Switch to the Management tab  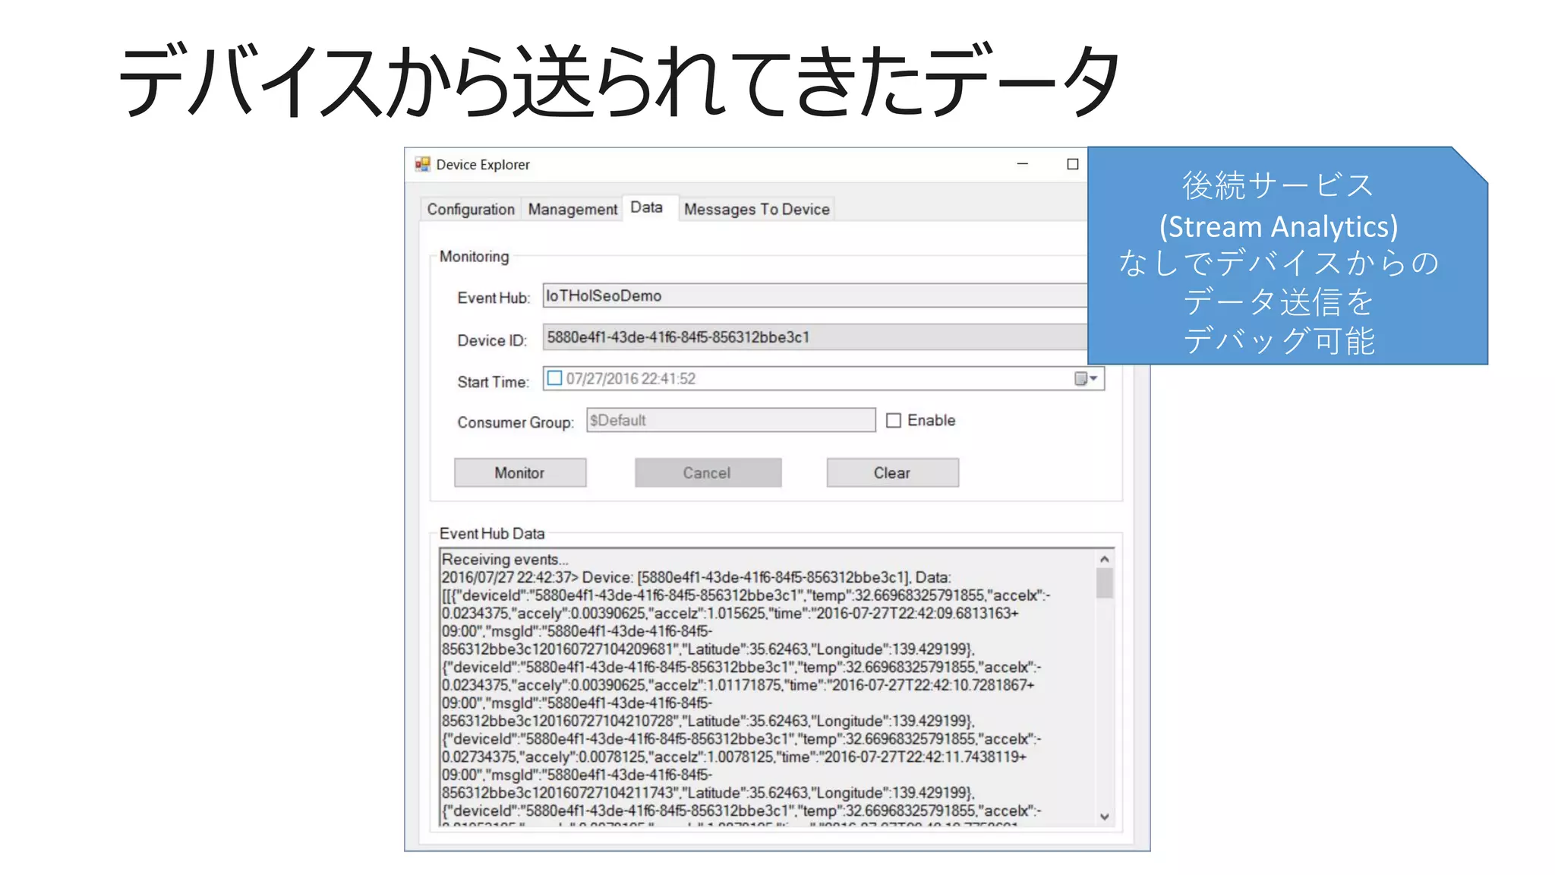(x=572, y=209)
